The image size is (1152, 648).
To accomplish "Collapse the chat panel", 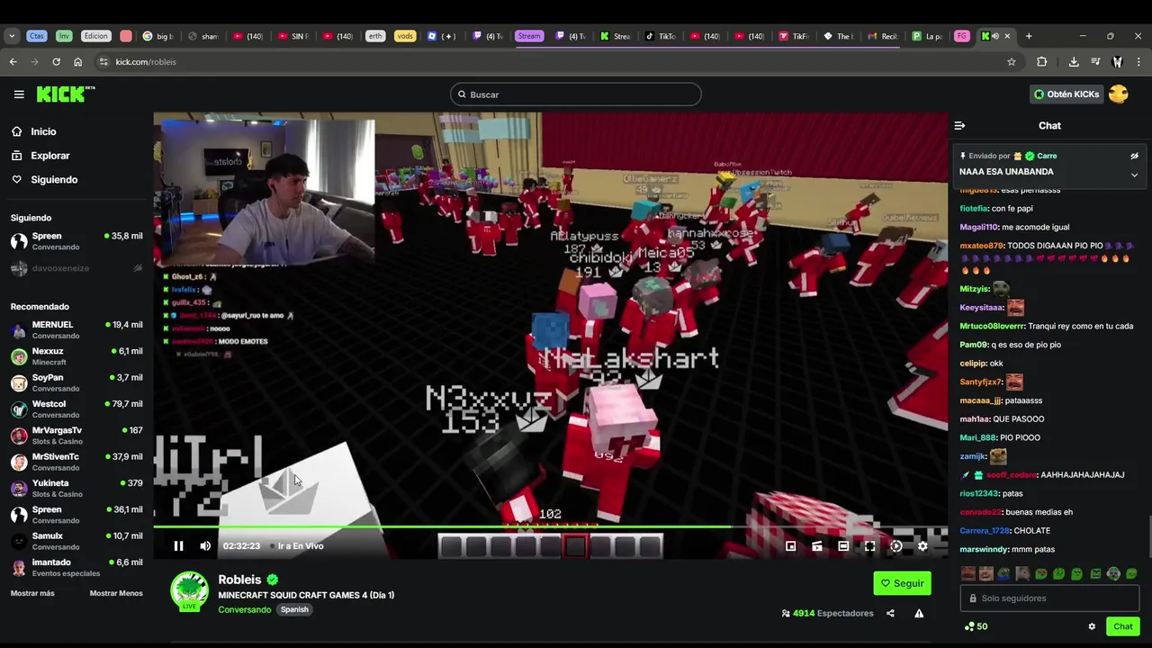I will click(959, 126).
